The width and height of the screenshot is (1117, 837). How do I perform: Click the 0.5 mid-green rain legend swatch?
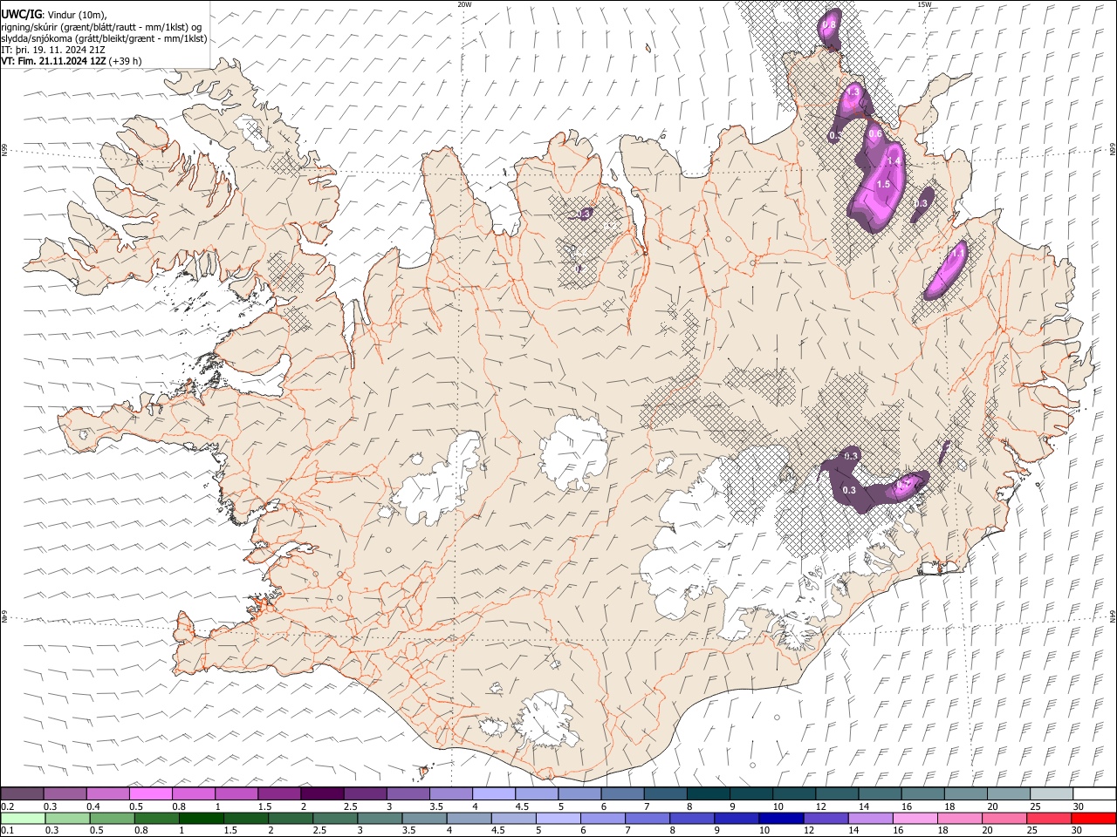(x=112, y=818)
